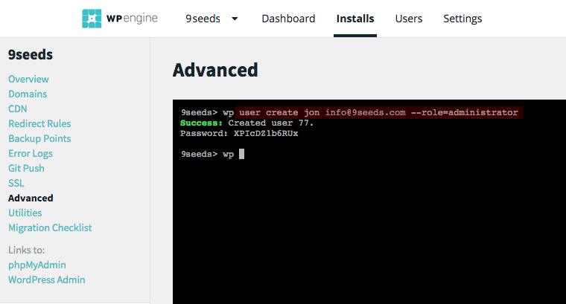Image resolution: width=566 pixels, height=304 pixels.
Task: Launch phpMyAdmin link
Action: (37, 265)
